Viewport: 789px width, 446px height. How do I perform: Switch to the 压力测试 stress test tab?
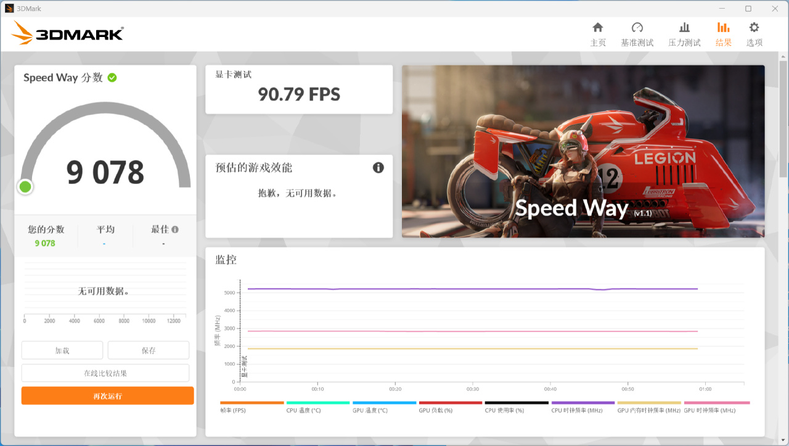684,35
